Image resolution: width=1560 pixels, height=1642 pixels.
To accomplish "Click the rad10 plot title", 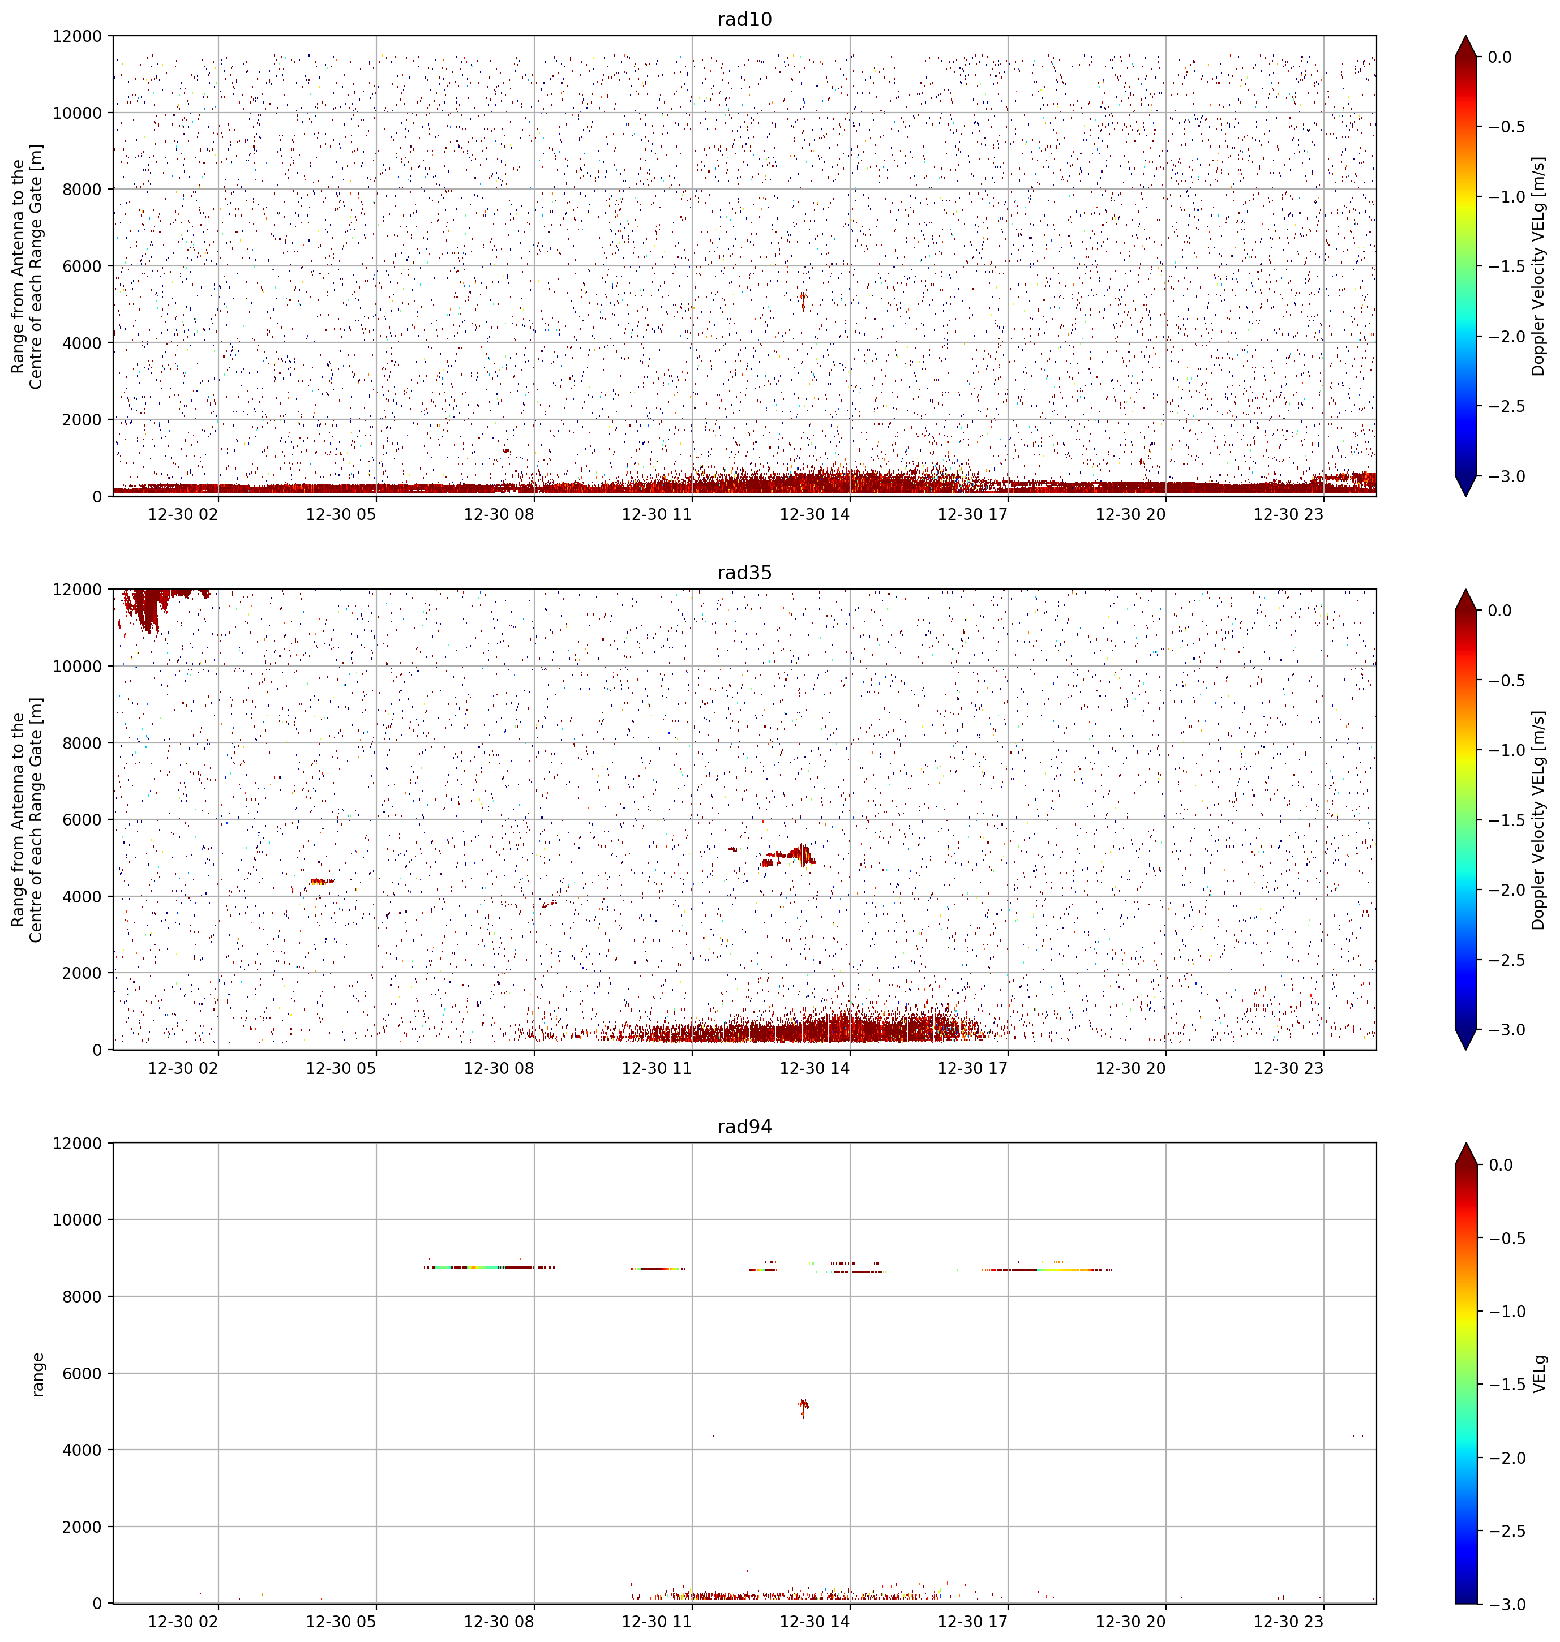I will pyautogui.click(x=744, y=19).
